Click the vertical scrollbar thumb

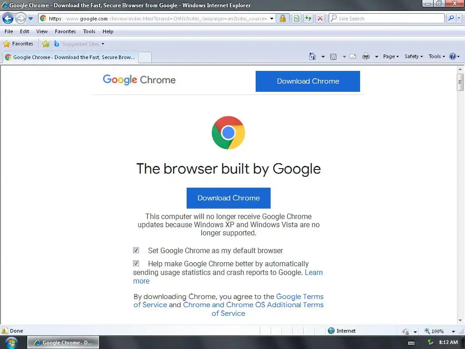click(x=460, y=82)
